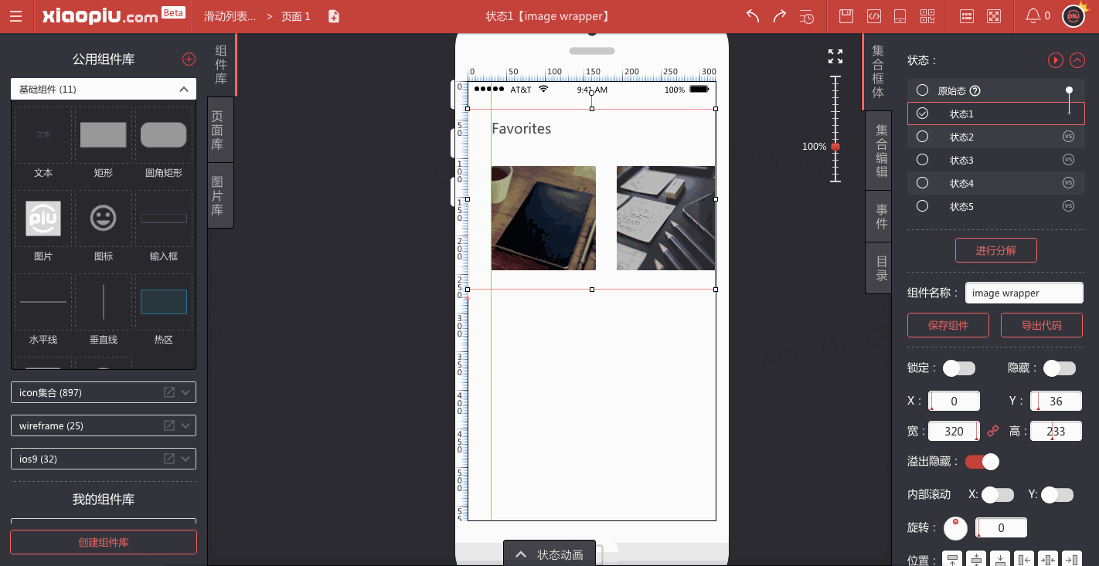The image size is (1099, 566).
Task: Expand the icon集合 (897) dropdown arrow
Action: tap(185, 392)
